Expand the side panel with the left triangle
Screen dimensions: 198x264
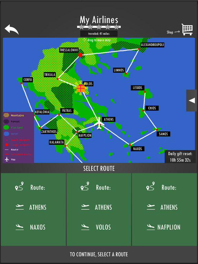click(x=192, y=100)
